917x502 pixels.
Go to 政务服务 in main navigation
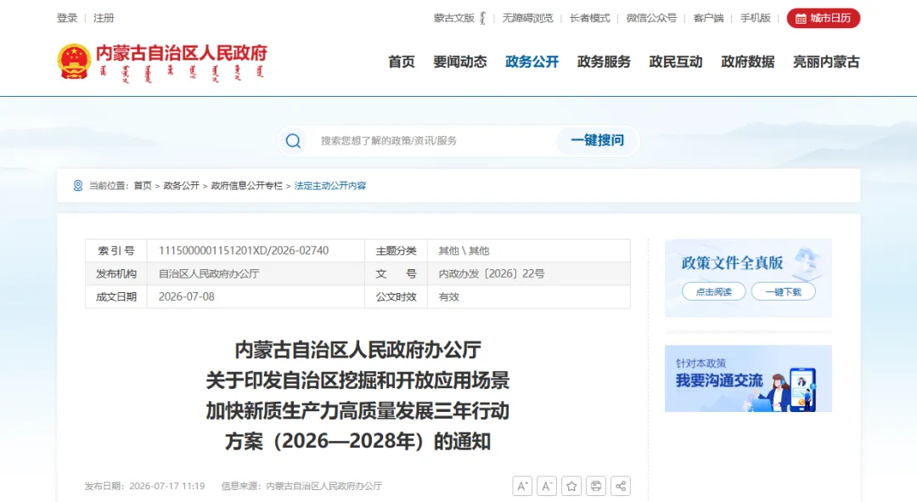point(604,61)
